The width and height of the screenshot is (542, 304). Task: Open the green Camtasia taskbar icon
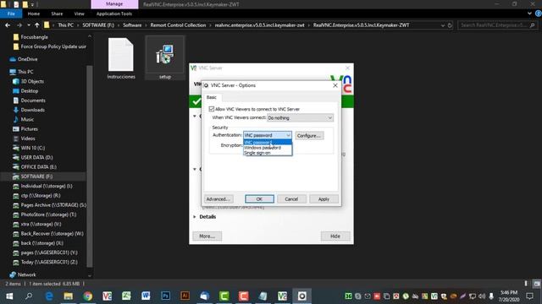[224, 296]
